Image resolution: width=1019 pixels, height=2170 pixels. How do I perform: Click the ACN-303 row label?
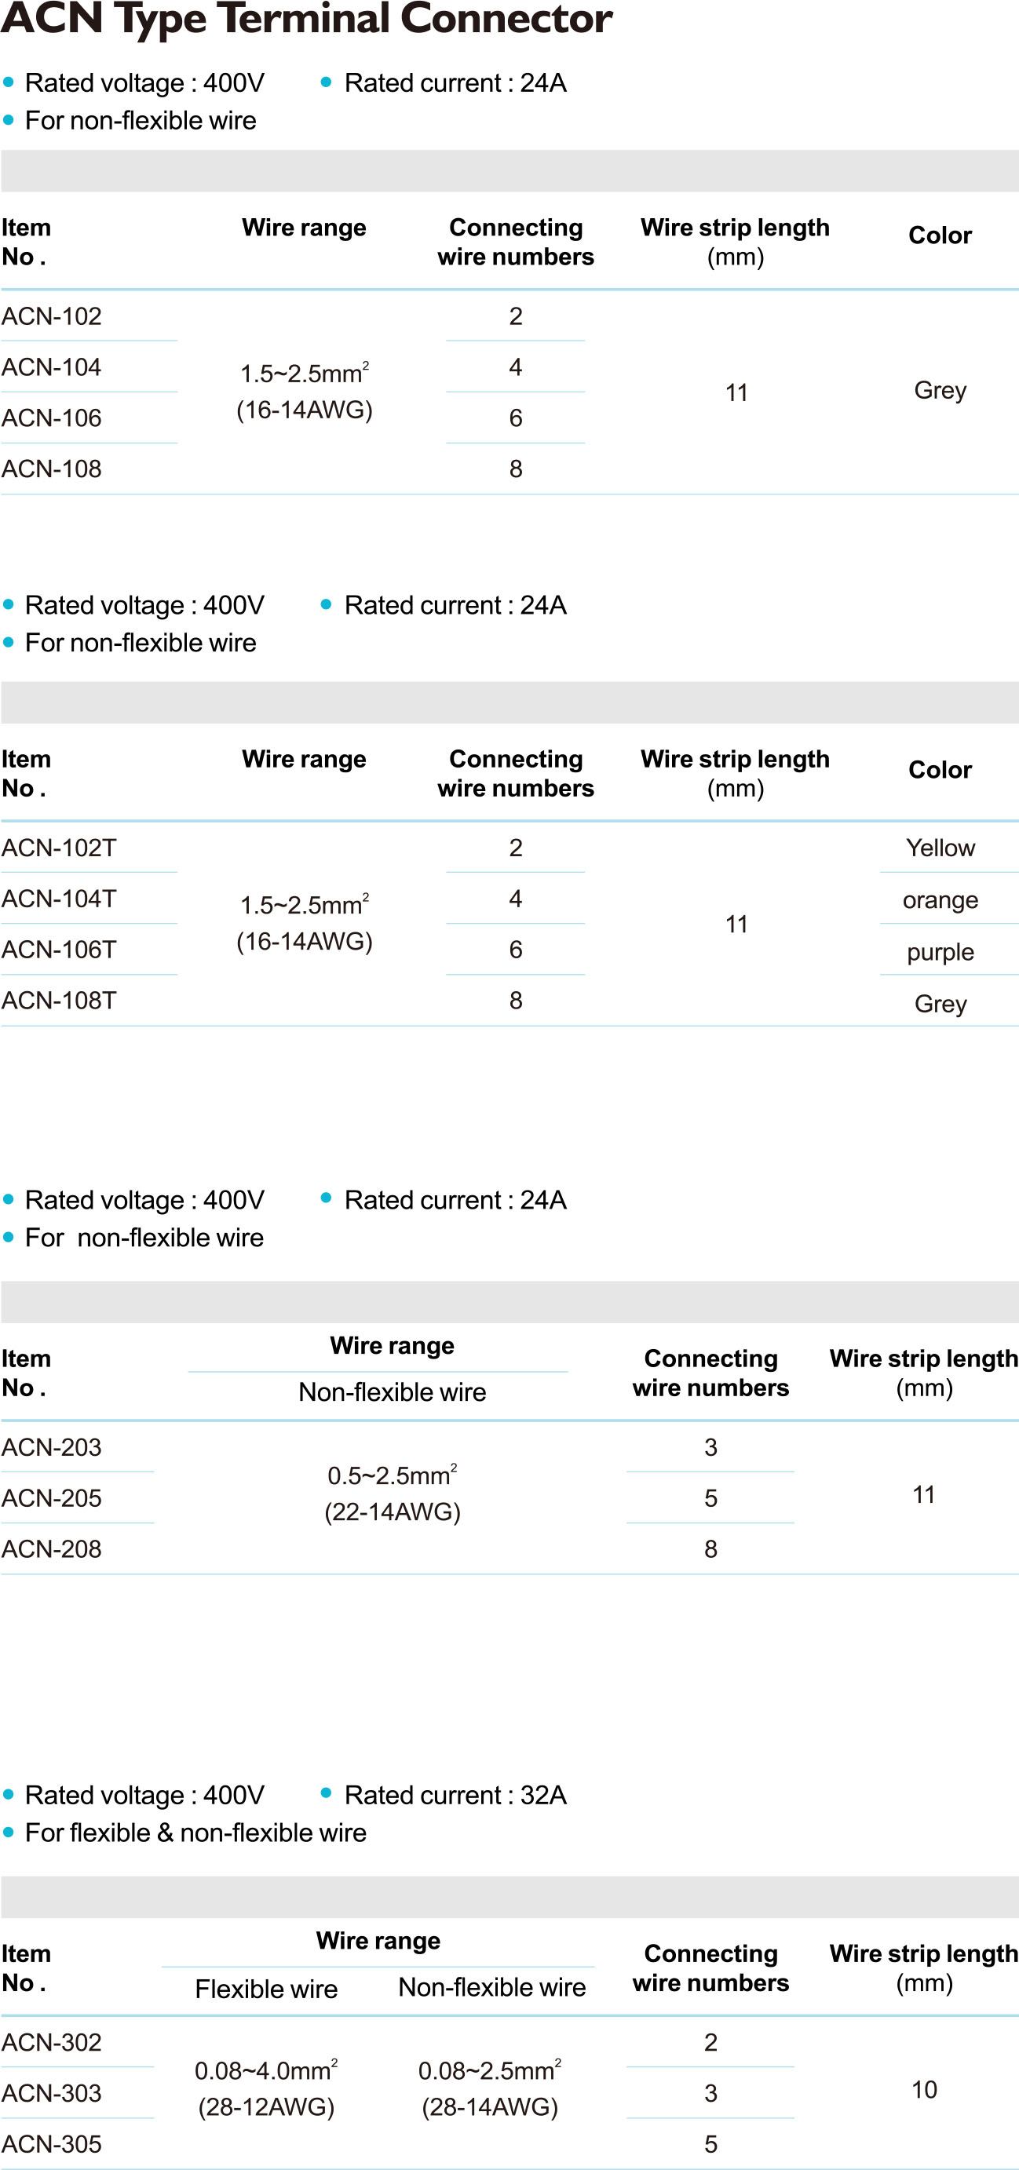click(x=51, y=2092)
